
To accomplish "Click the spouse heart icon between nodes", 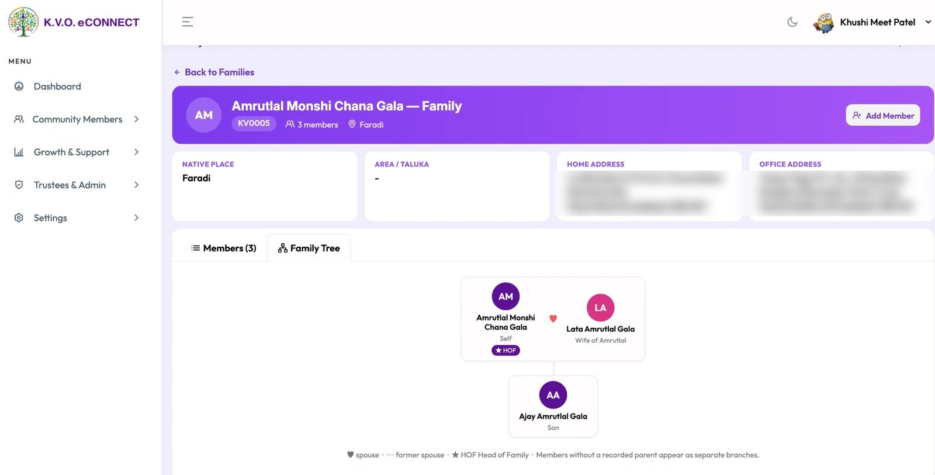I will [553, 318].
